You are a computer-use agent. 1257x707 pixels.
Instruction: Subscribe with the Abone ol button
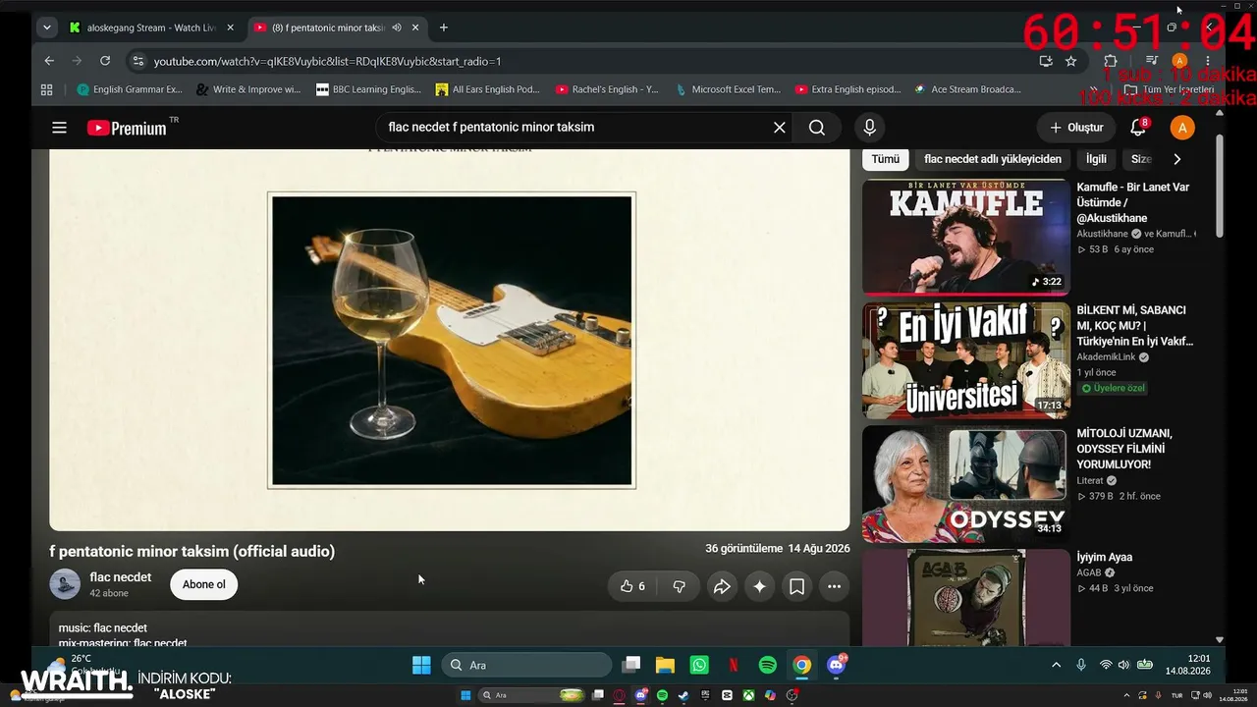tap(204, 584)
